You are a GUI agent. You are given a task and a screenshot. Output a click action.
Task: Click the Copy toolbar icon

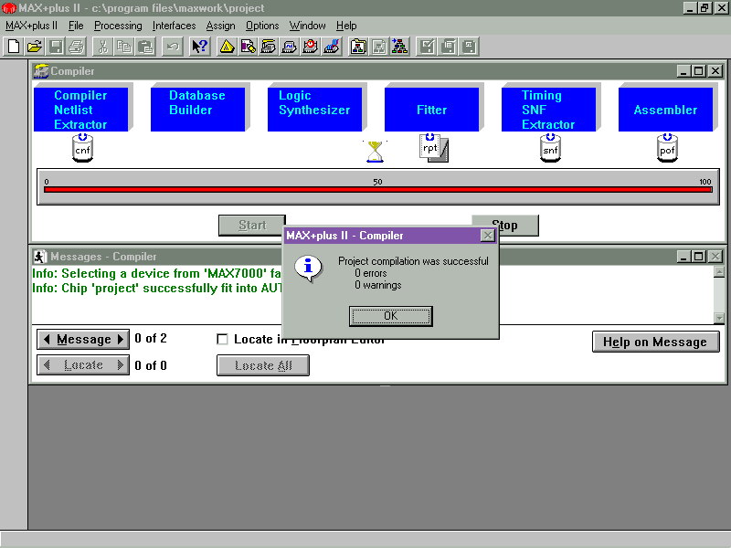pyautogui.click(x=124, y=47)
